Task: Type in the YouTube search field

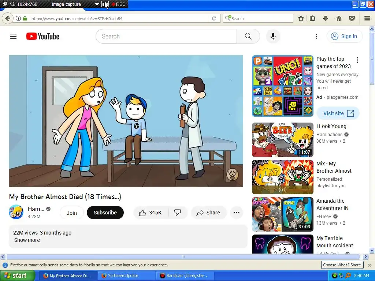Action: pyautogui.click(x=166, y=36)
